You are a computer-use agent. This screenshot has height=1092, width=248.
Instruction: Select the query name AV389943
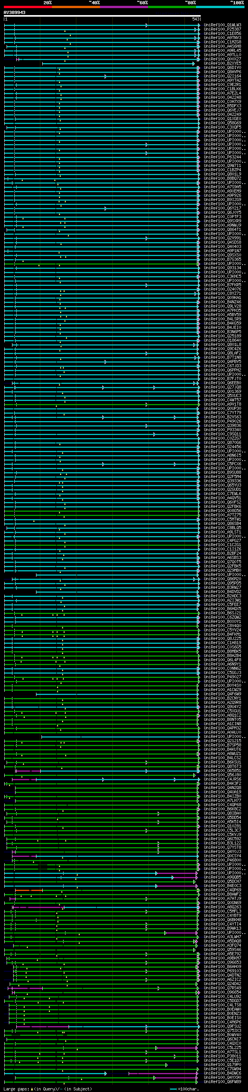point(14,12)
